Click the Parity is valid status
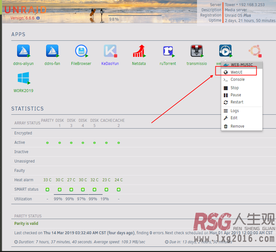 [x=26, y=224]
